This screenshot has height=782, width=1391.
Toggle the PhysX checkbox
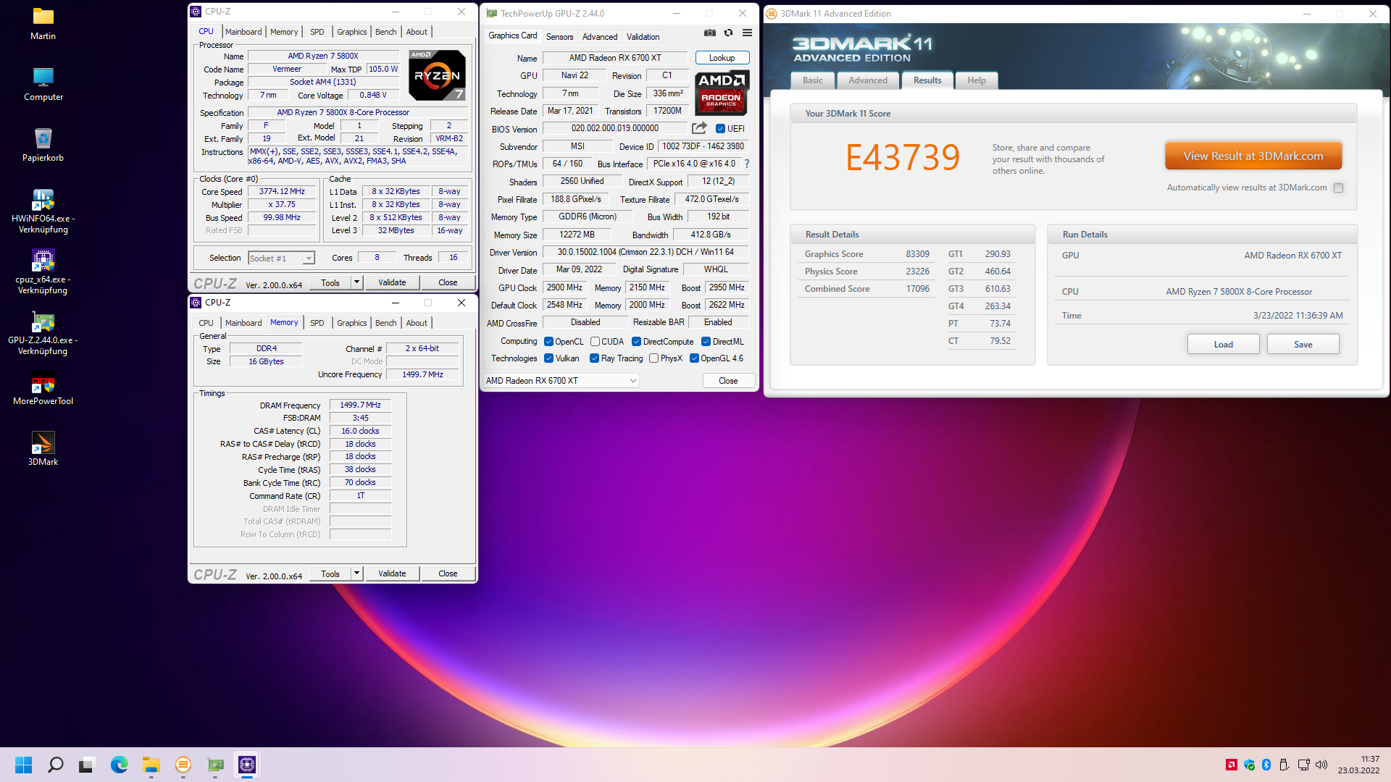653,358
